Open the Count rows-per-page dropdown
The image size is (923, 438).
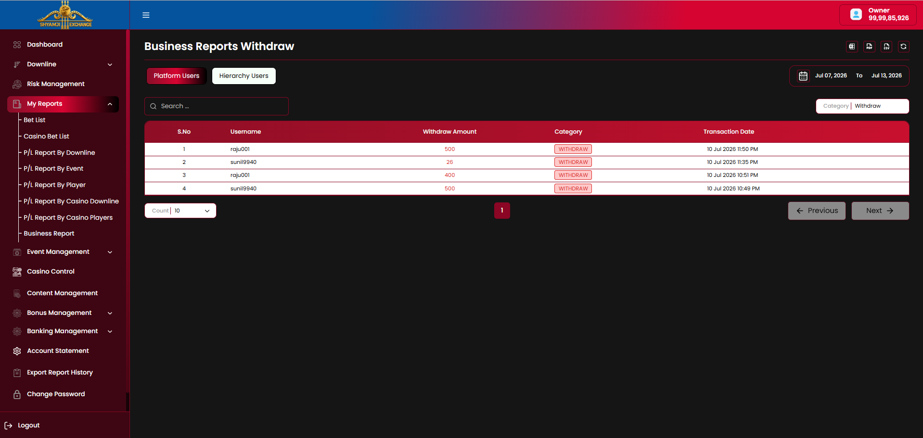tap(180, 211)
